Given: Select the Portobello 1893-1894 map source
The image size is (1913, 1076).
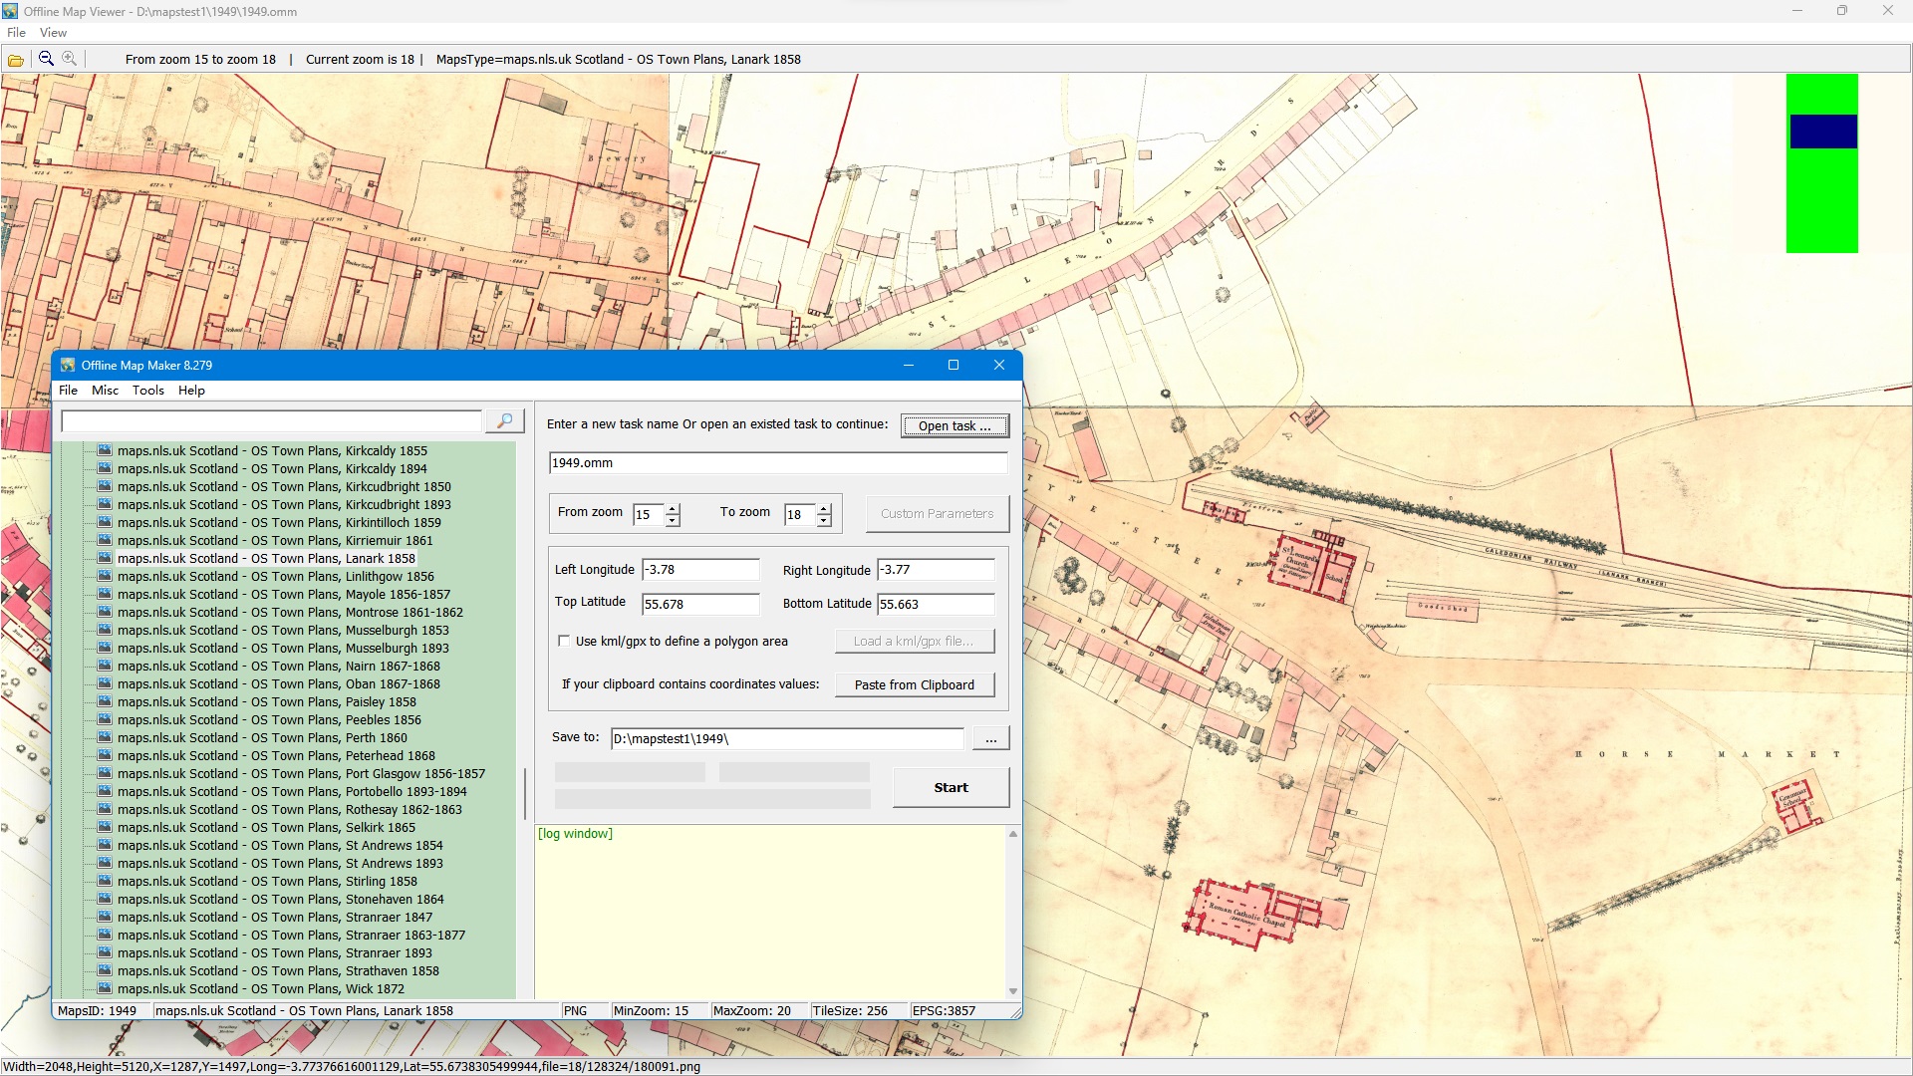Looking at the screenshot, I should click(x=292, y=791).
